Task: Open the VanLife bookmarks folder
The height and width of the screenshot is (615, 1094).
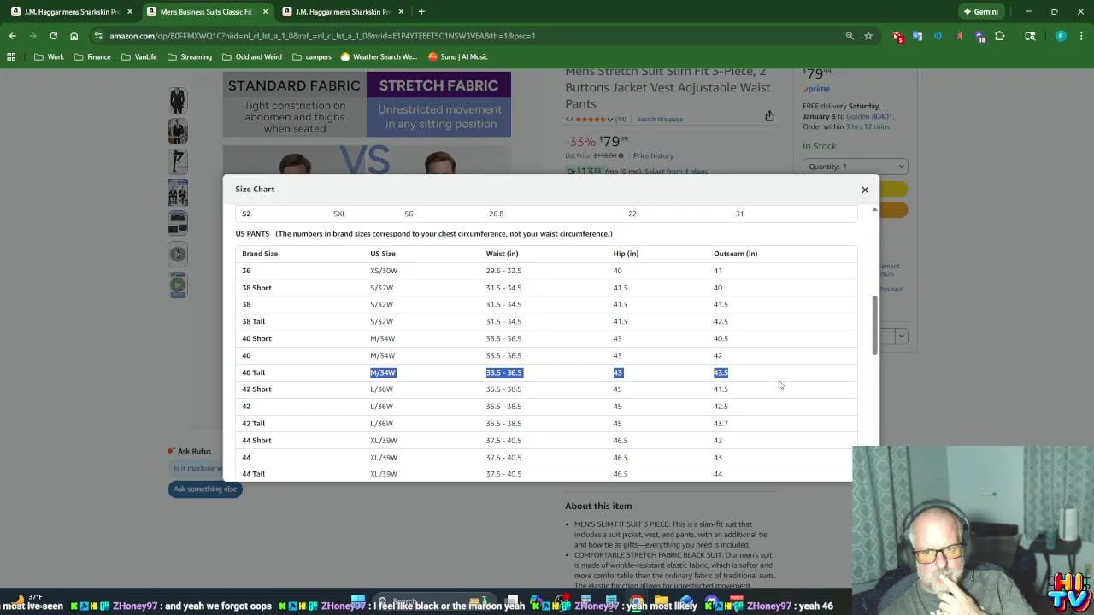Action: coord(138,56)
